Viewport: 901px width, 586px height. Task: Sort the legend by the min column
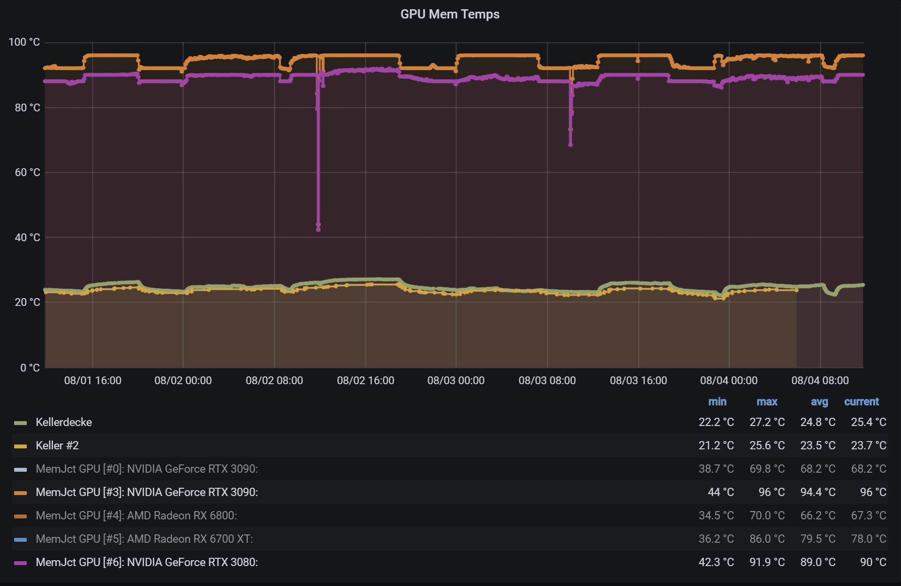point(717,402)
